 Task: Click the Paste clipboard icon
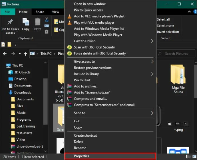point(38,22)
